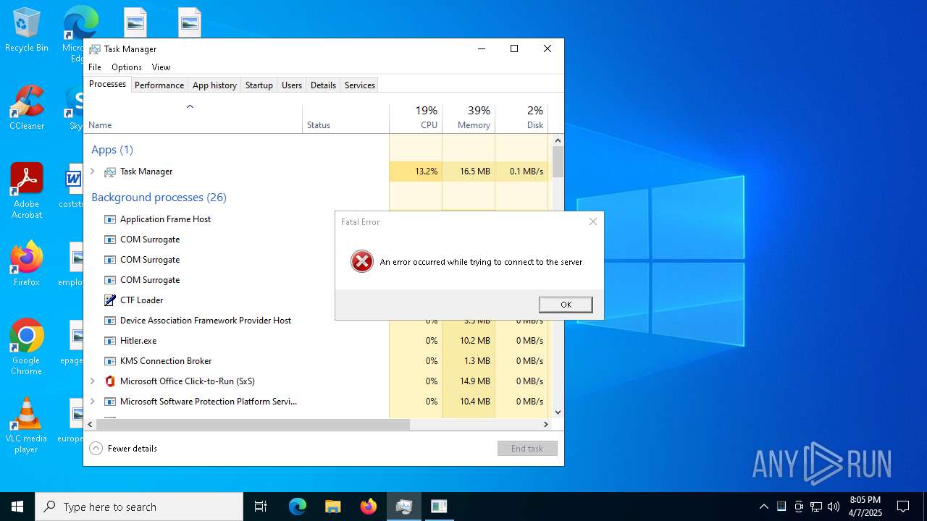Switch to the Users tab

(x=292, y=85)
